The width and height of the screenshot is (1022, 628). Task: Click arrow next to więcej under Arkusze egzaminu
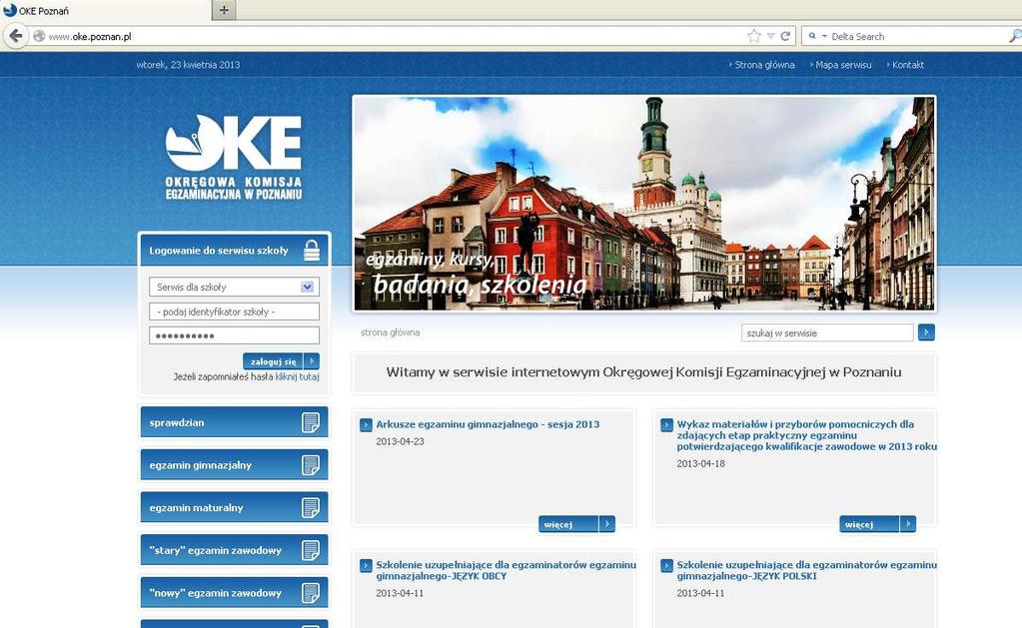[606, 524]
